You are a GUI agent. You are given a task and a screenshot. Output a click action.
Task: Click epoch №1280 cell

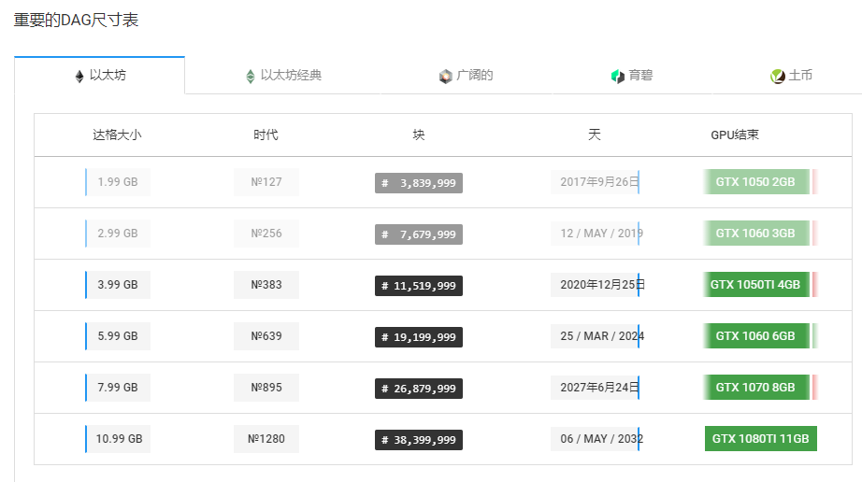(x=266, y=439)
